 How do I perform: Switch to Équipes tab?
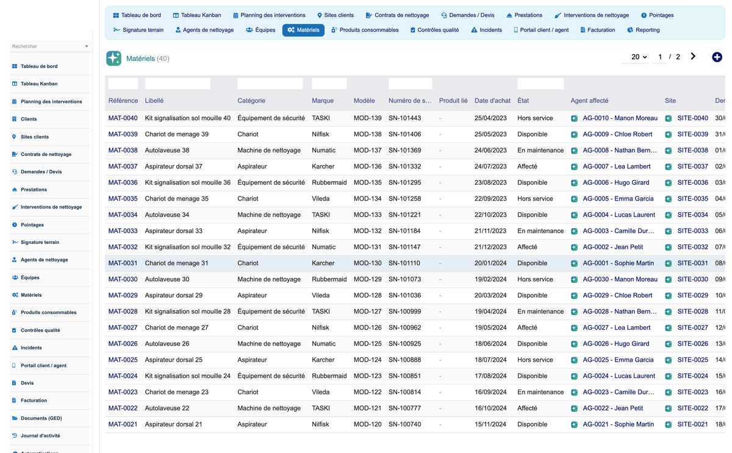[x=260, y=30]
